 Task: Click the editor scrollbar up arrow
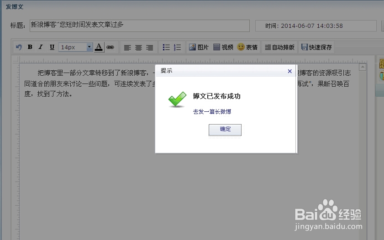(363, 67)
